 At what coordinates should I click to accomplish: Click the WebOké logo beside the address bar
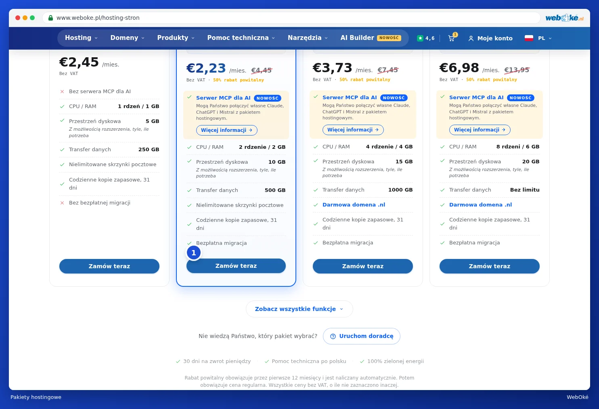pyautogui.click(x=564, y=18)
